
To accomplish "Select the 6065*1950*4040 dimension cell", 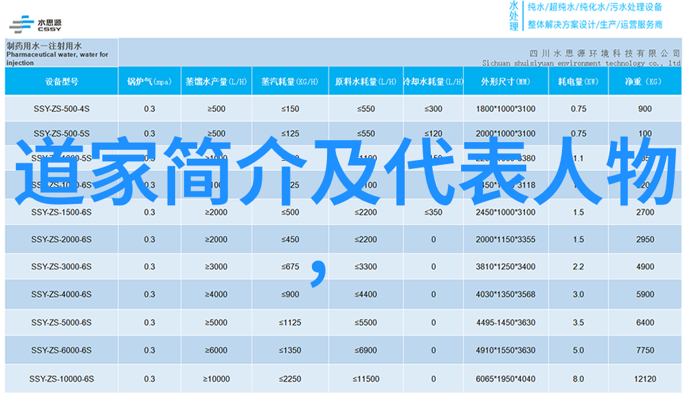I will [505, 378].
